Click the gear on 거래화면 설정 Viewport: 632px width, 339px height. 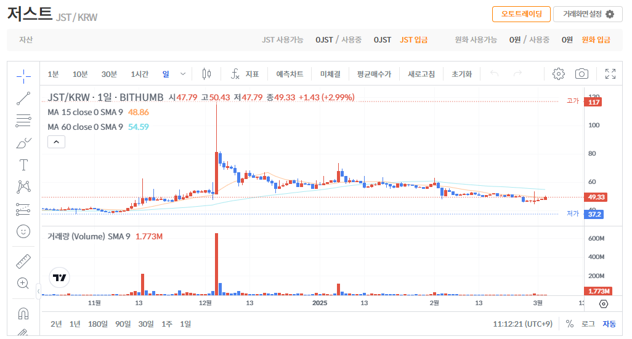610,14
